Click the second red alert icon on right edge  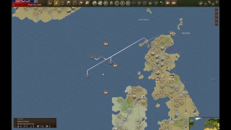(x=216, y=13)
